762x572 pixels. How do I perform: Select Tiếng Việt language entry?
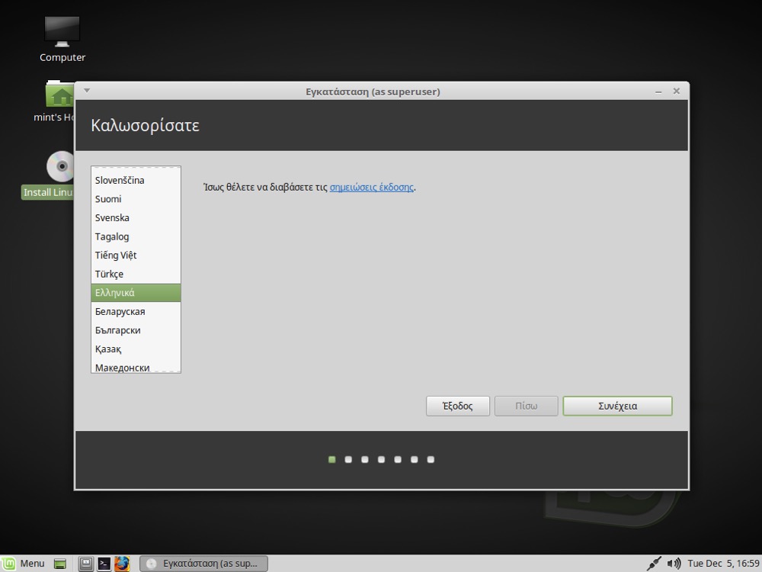click(116, 255)
